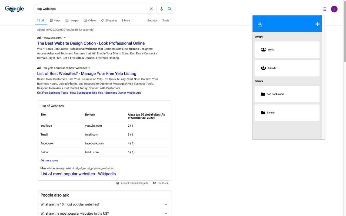
Task: Click the plus icon in the extension panel
Action: (x=317, y=24)
